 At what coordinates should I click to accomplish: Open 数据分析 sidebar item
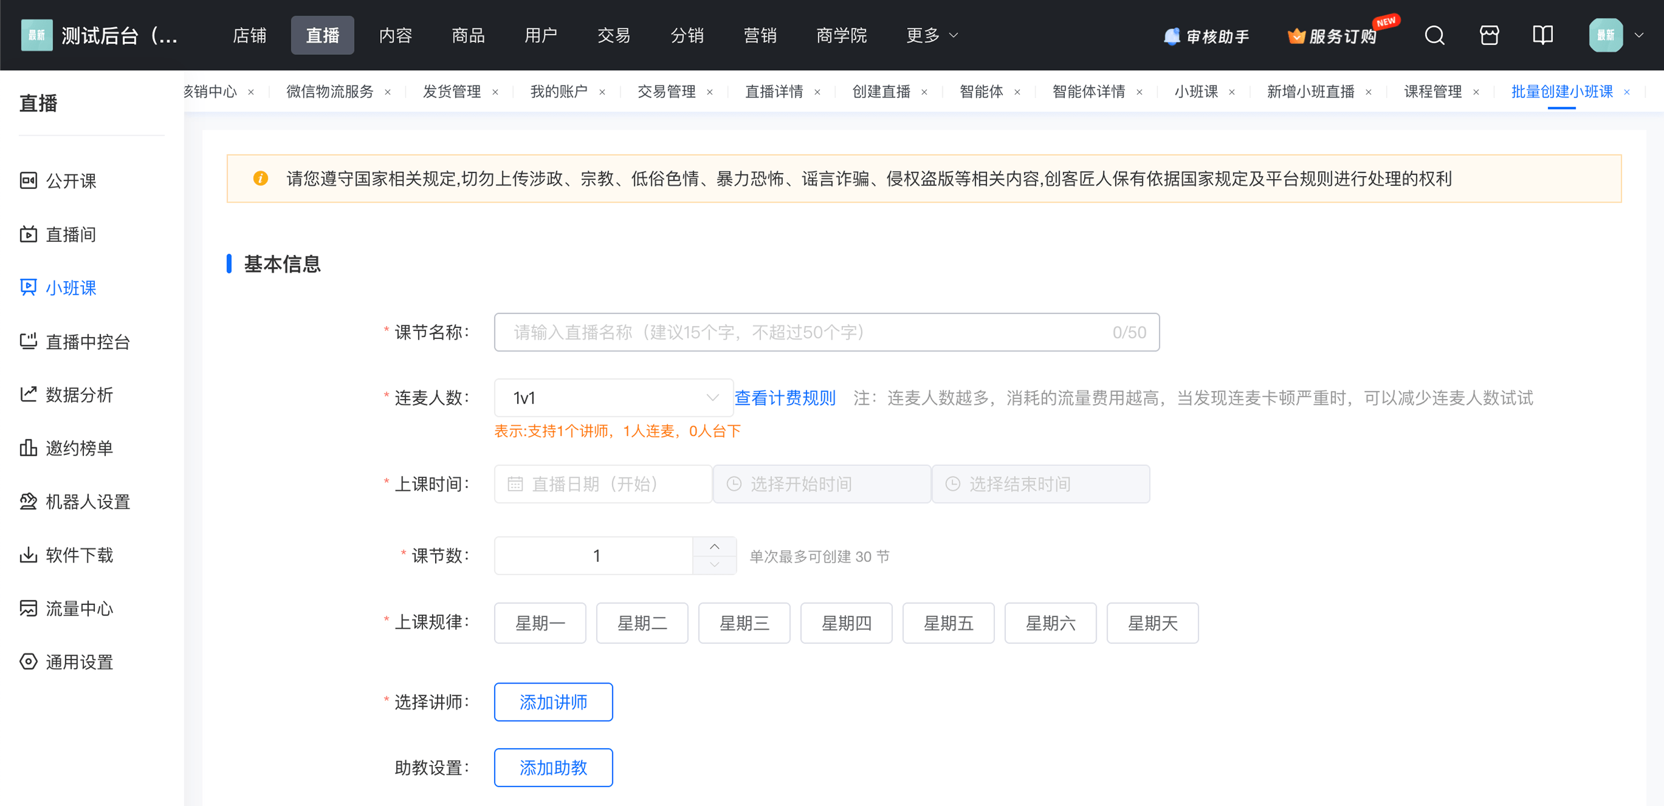[66, 394]
